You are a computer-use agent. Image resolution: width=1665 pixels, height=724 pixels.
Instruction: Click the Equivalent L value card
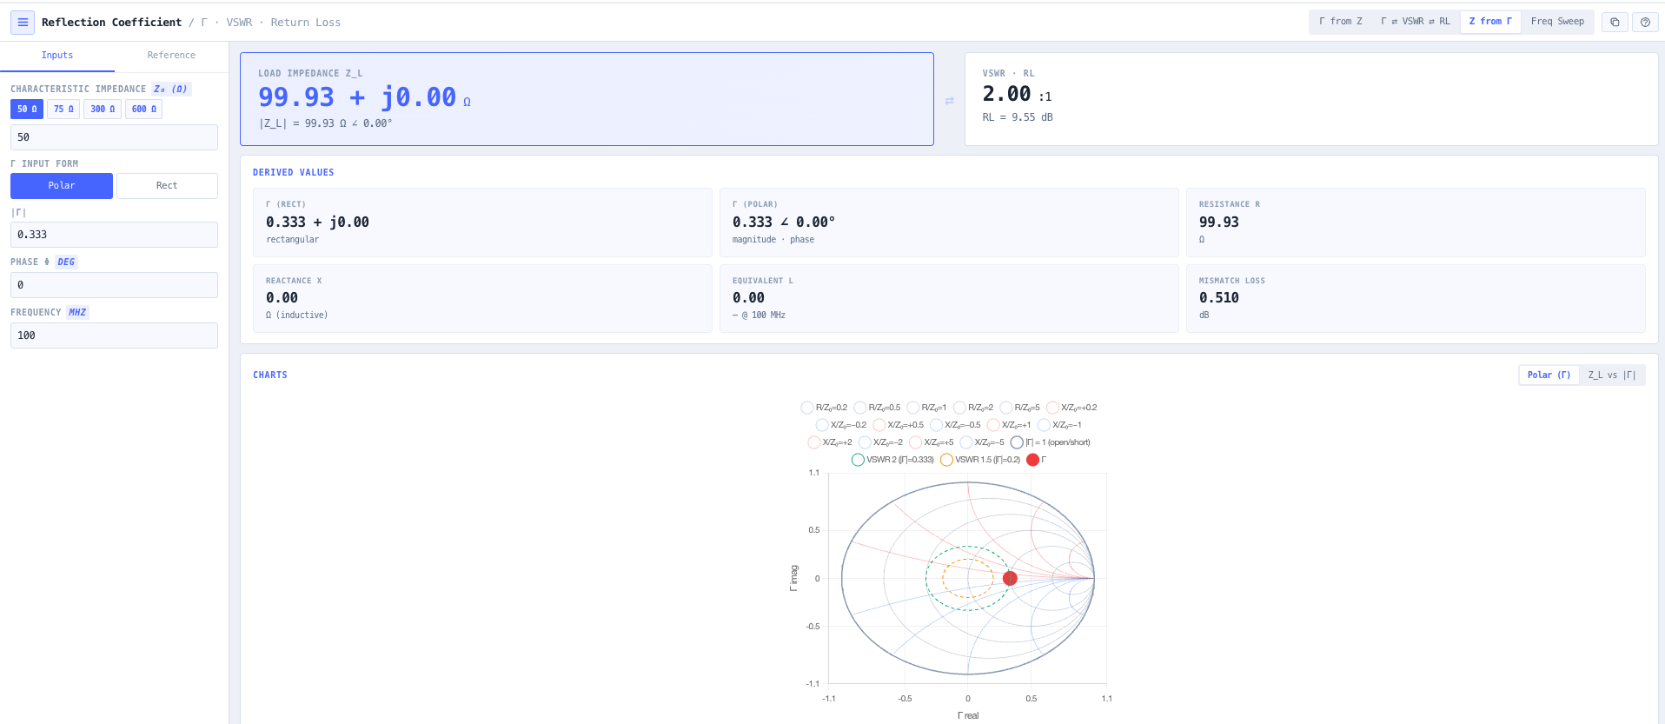949,298
